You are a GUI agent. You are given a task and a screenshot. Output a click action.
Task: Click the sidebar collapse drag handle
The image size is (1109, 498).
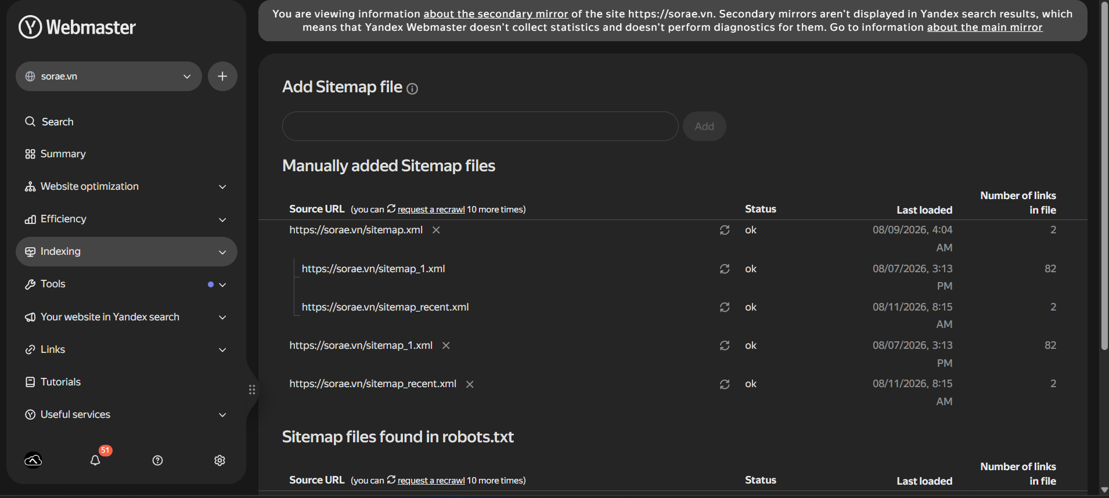[x=252, y=389]
